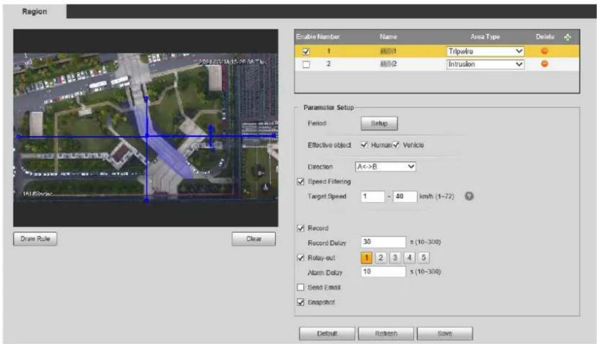Click the Record Delay input field
This screenshot has width=597, height=344.
pyautogui.click(x=383, y=242)
